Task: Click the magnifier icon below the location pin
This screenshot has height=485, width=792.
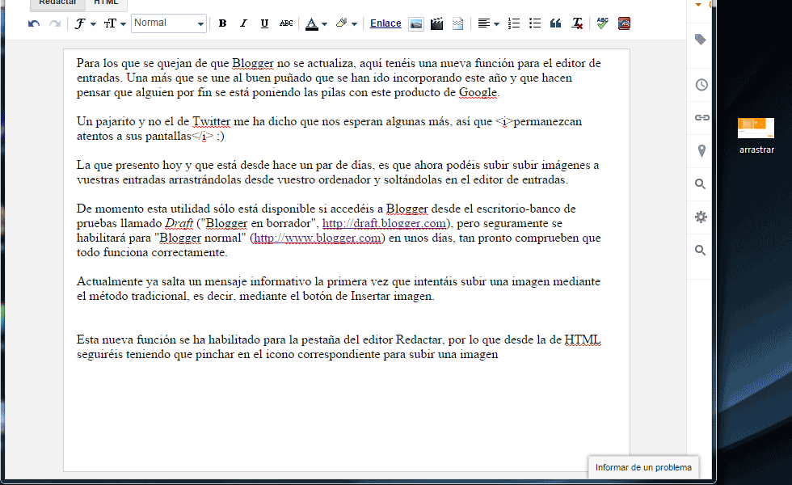Action: (700, 184)
